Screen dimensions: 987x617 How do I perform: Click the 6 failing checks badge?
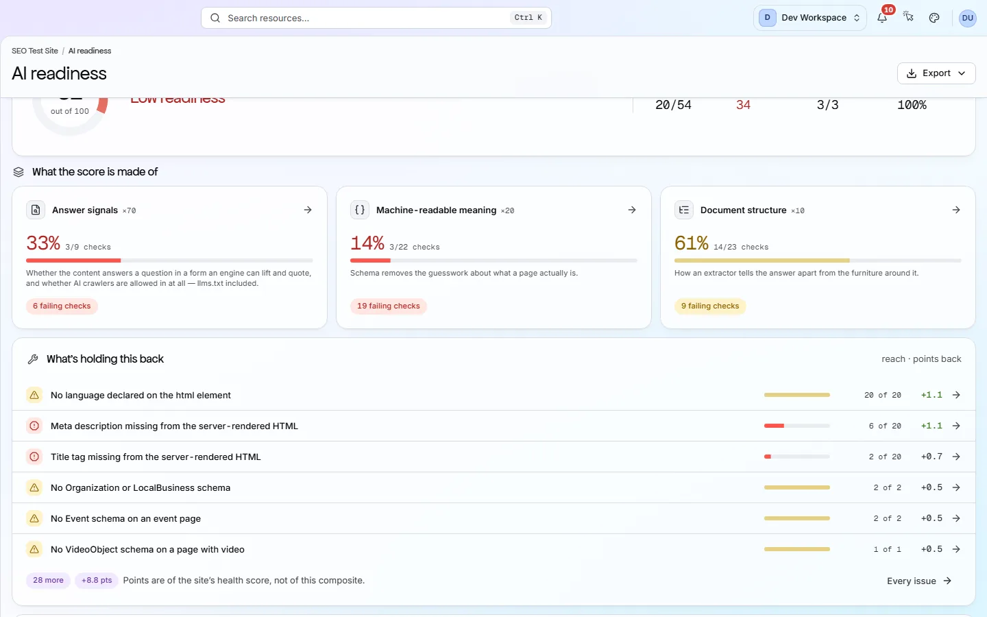[x=62, y=306]
